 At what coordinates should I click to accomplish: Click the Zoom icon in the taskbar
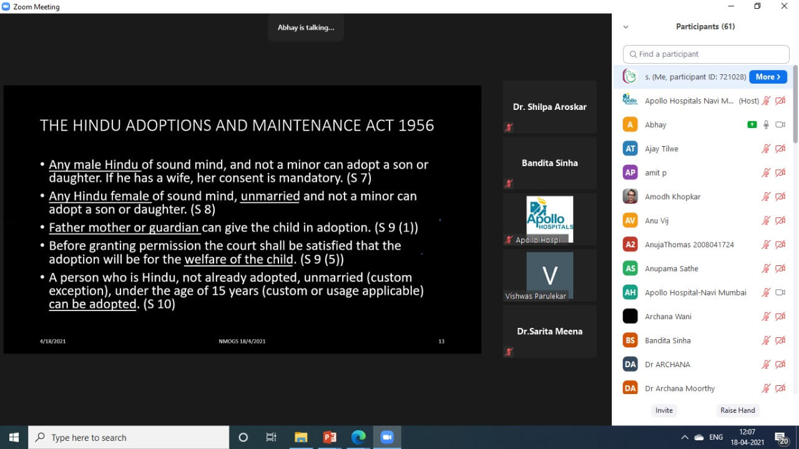[x=386, y=437]
